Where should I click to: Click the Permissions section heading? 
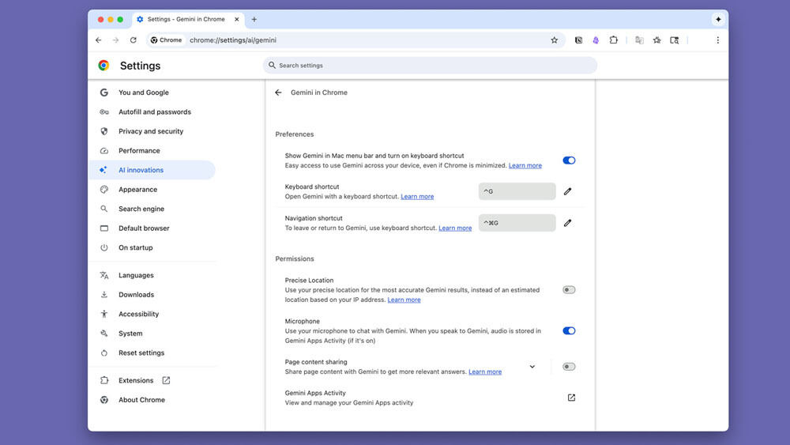coord(294,259)
